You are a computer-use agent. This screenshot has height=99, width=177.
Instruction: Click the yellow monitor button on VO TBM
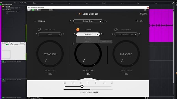(3, 6)
